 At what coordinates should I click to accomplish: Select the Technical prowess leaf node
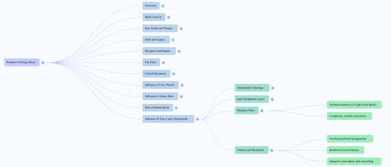354,104
